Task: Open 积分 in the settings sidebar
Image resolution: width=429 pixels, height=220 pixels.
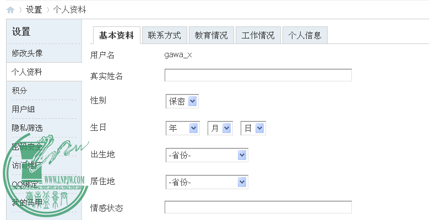Action: [19, 90]
